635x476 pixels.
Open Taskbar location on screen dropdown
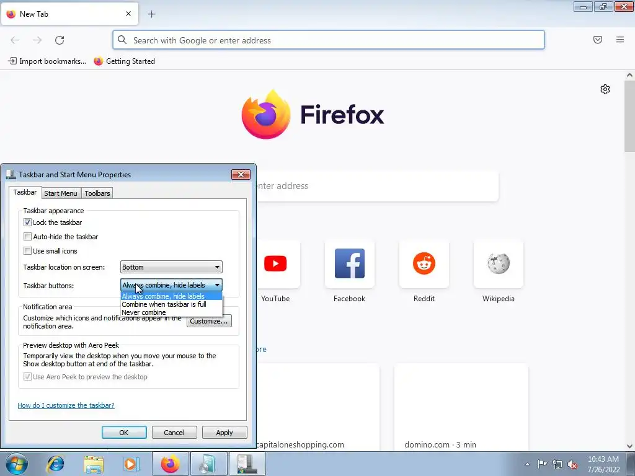click(x=171, y=267)
